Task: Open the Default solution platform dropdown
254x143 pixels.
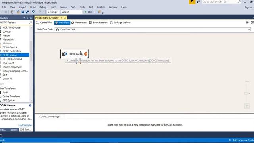Action: pyautogui.click(x=71, y=12)
